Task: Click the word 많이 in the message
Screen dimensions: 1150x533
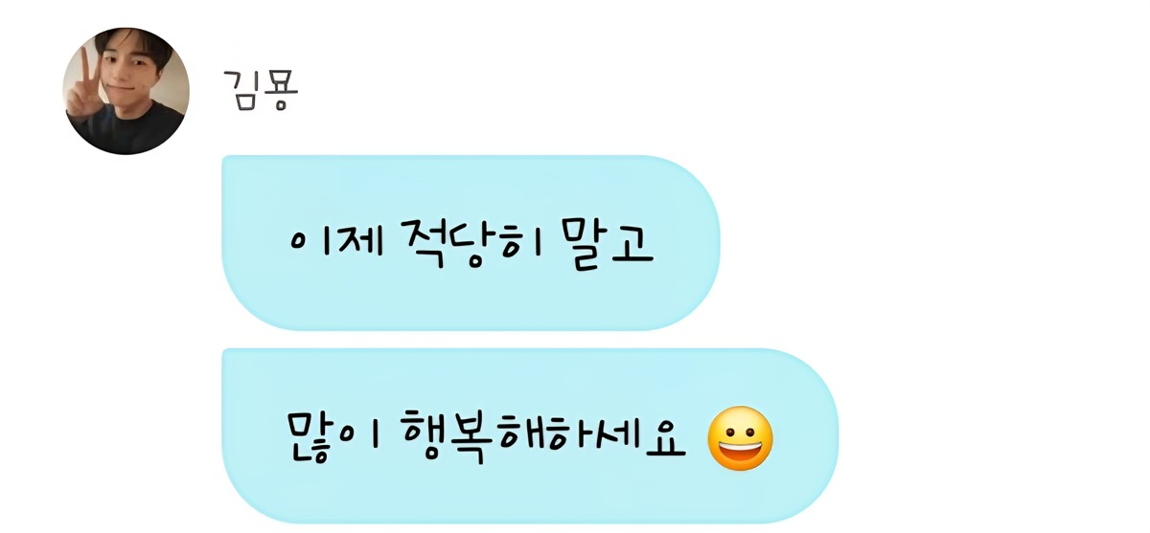Action: click(334, 436)
